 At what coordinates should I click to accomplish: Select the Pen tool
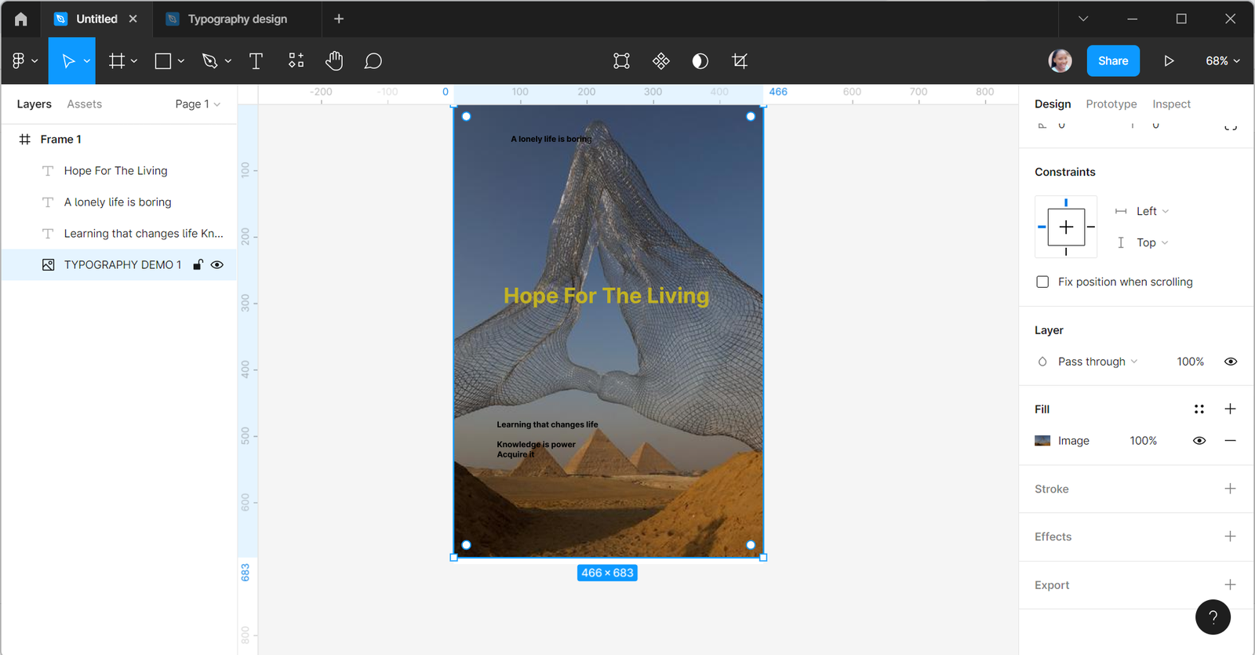pos(209,60)
